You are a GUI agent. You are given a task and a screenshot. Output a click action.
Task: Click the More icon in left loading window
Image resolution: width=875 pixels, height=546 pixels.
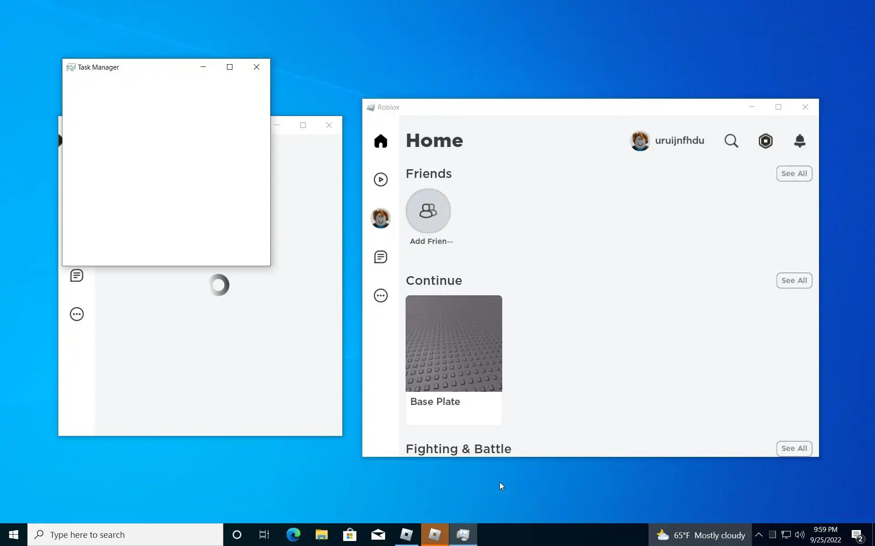pyautogui.click(x=77, y=314)
